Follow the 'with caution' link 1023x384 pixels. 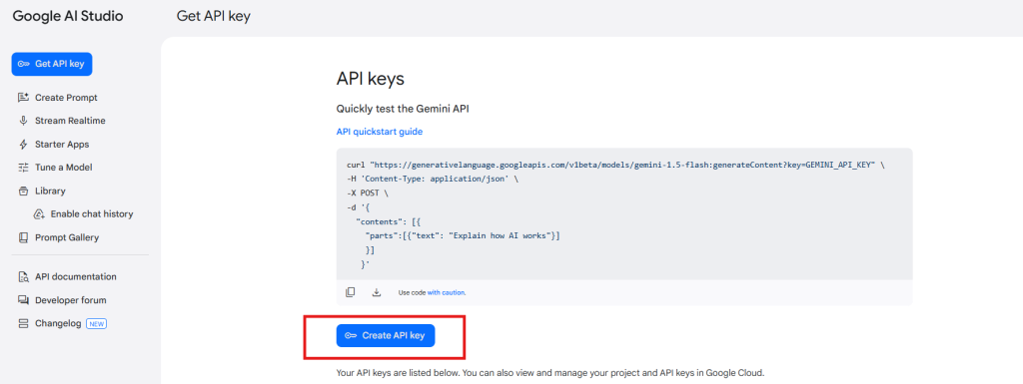[447, 293]
